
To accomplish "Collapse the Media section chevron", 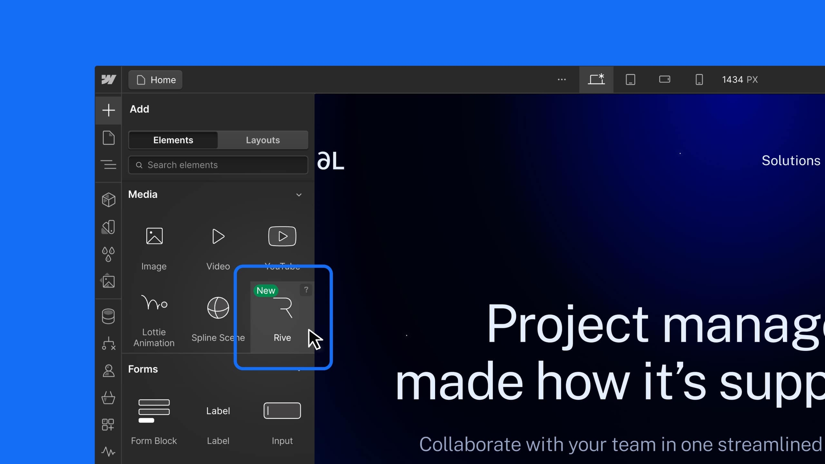I will pos(299,195).
